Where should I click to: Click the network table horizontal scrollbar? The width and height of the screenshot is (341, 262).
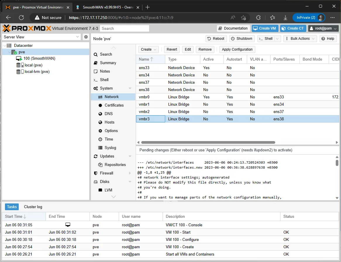pos(208,143)
